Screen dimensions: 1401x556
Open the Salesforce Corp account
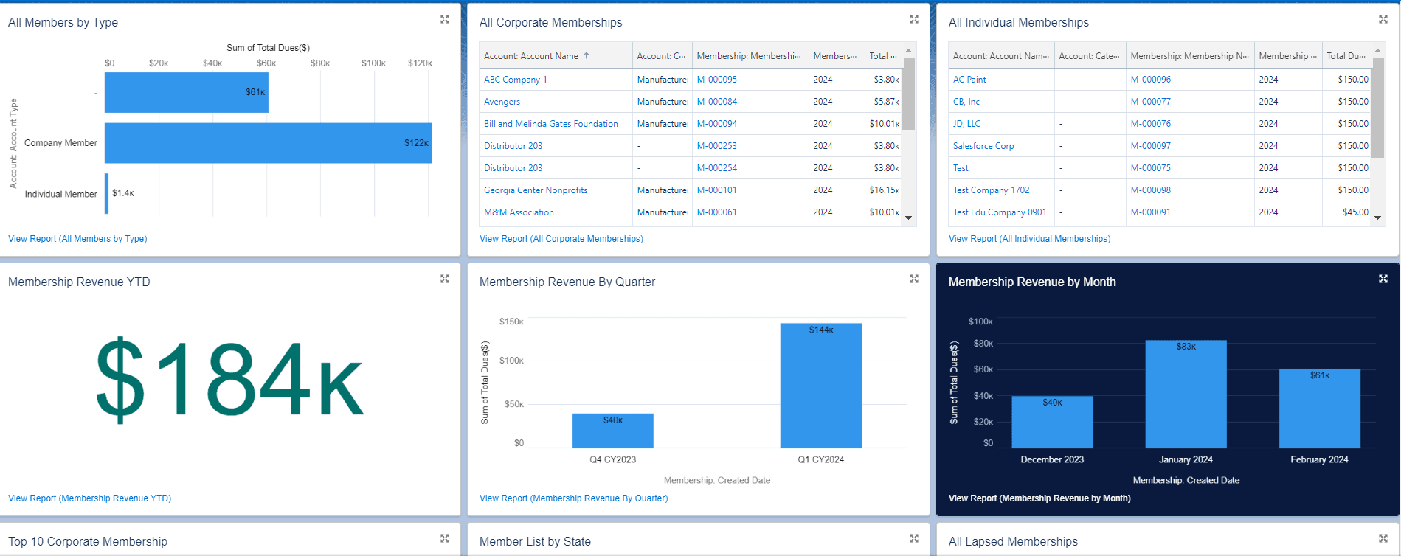pyautogui.click(x=983, y=146)
